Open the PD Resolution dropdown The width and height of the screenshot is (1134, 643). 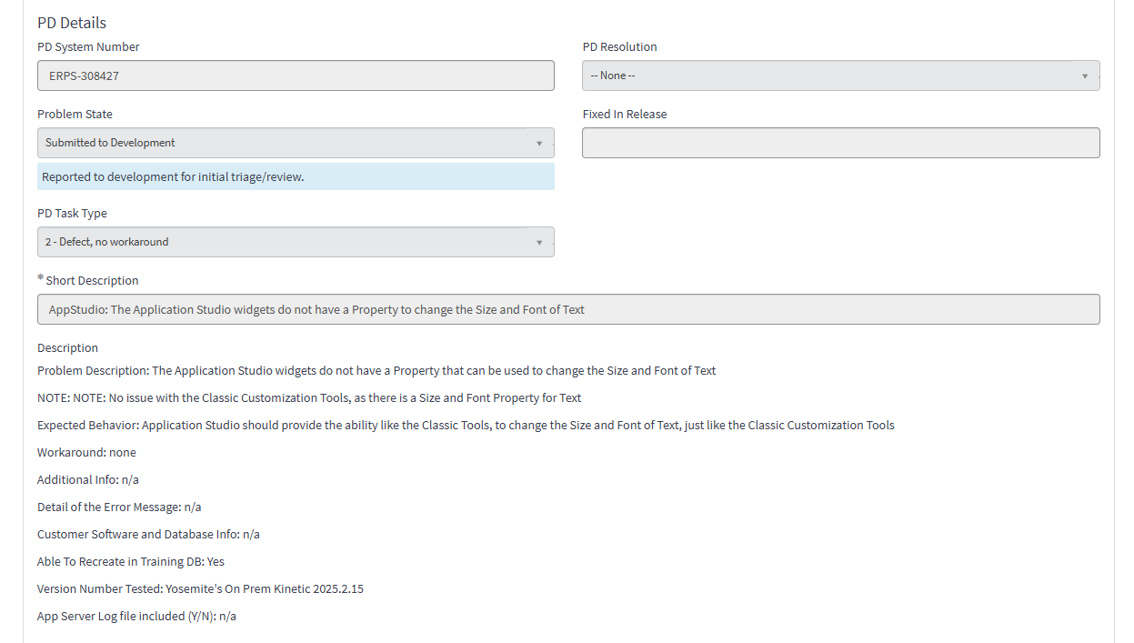(x=840, y=75)
